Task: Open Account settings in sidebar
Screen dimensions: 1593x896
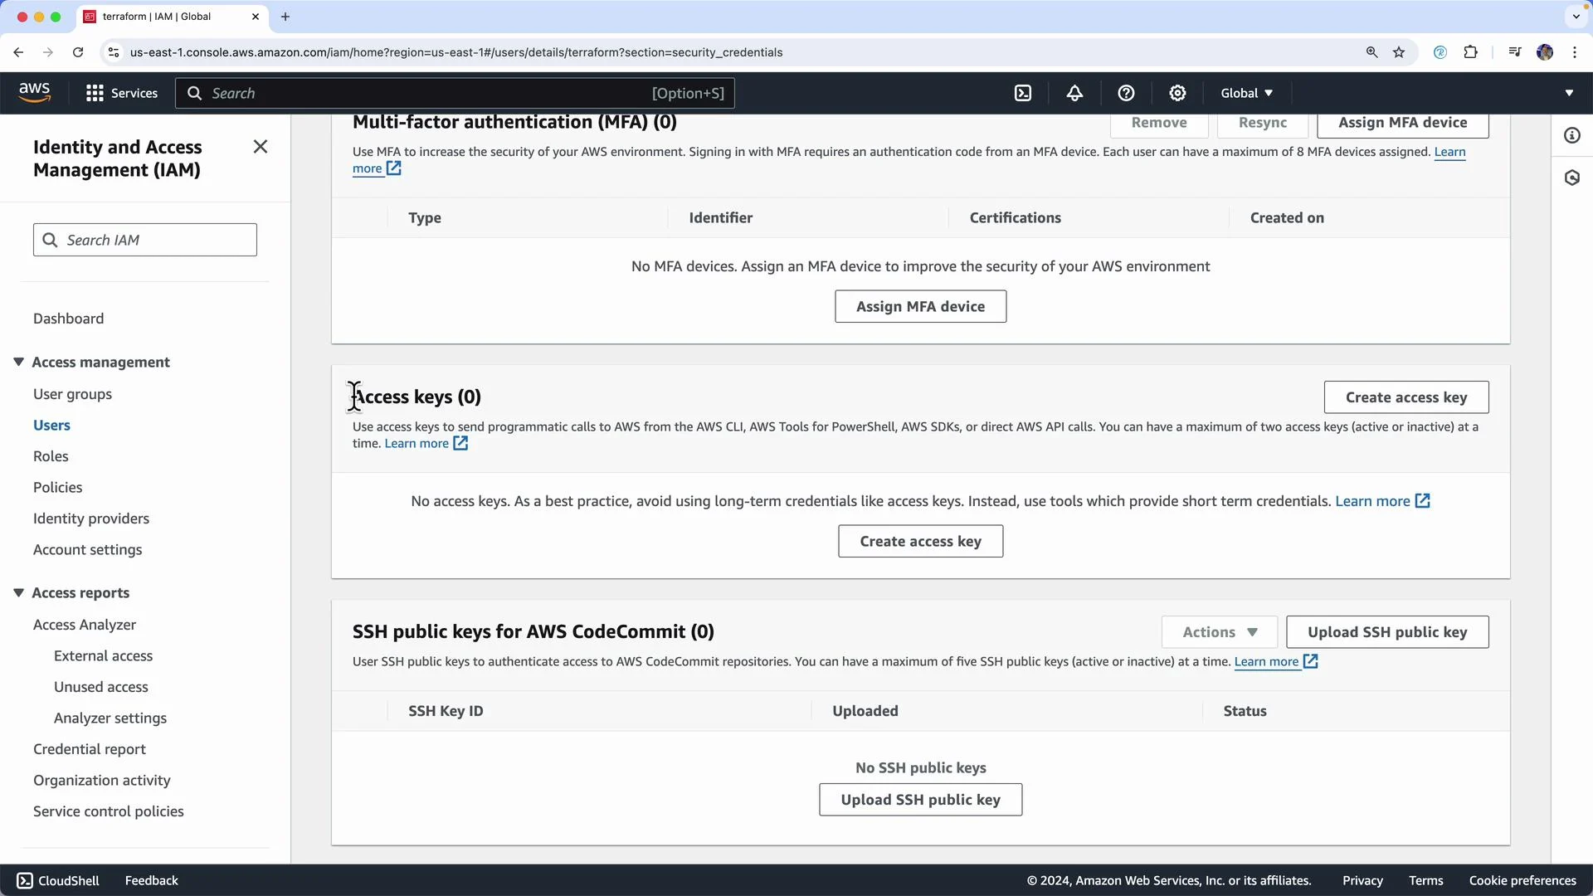Action: pyautogui.click(x=87, y=549)
